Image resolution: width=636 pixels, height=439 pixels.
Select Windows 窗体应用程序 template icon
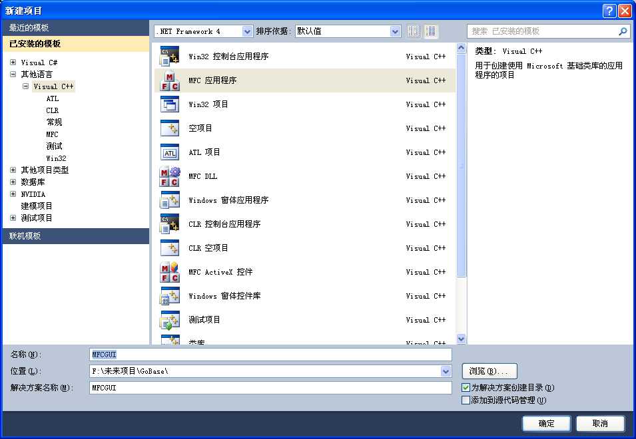170,200
